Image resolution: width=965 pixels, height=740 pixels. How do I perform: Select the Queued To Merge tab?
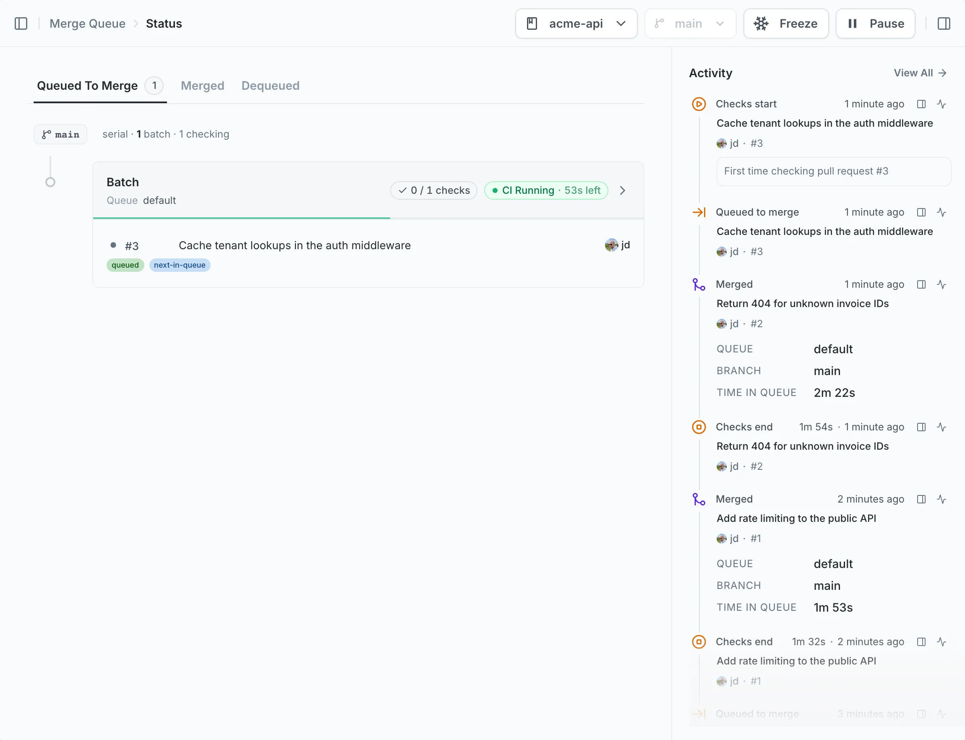click(x=100, y=86)
